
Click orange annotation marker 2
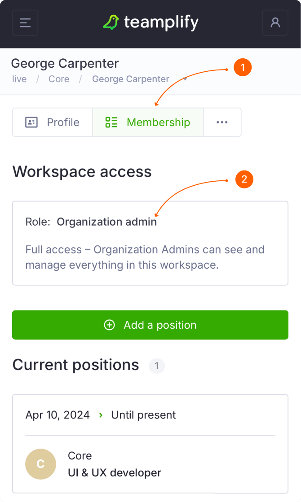244,180
